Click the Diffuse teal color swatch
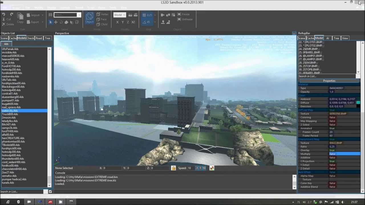The height and width of the screenshot is (205, 365). (x=358, y=103)
